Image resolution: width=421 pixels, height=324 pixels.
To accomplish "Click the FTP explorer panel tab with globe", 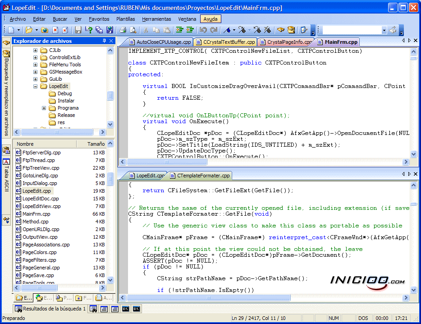I will click(x=43, y=298).
